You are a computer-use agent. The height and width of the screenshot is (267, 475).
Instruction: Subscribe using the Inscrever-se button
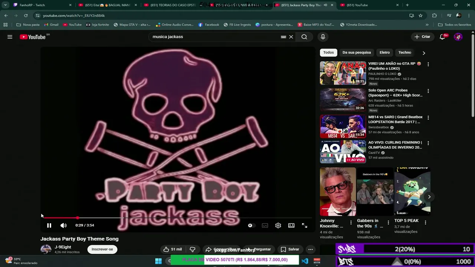coord(102,249)
